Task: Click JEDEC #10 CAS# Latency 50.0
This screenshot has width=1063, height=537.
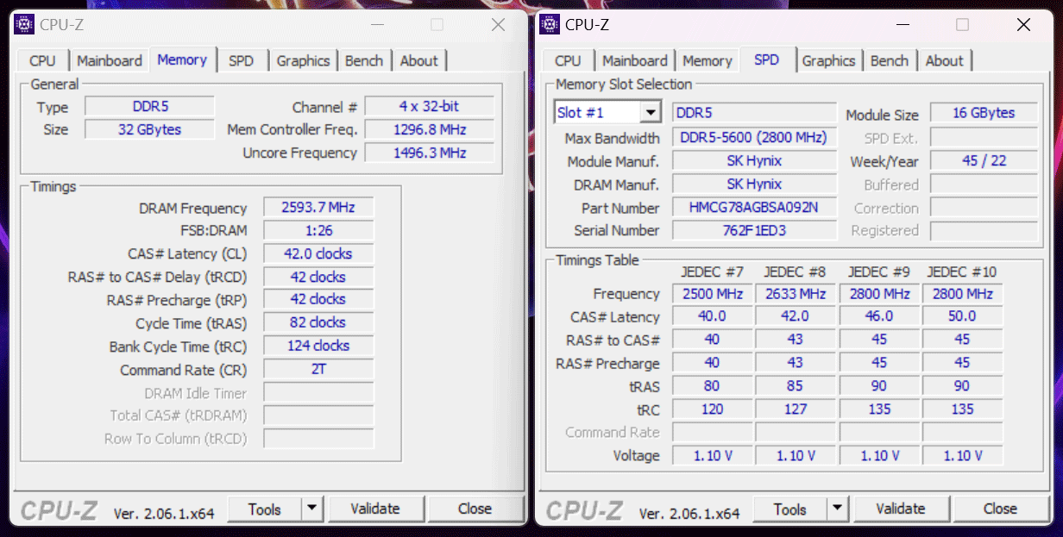Action: coord(962,316)
